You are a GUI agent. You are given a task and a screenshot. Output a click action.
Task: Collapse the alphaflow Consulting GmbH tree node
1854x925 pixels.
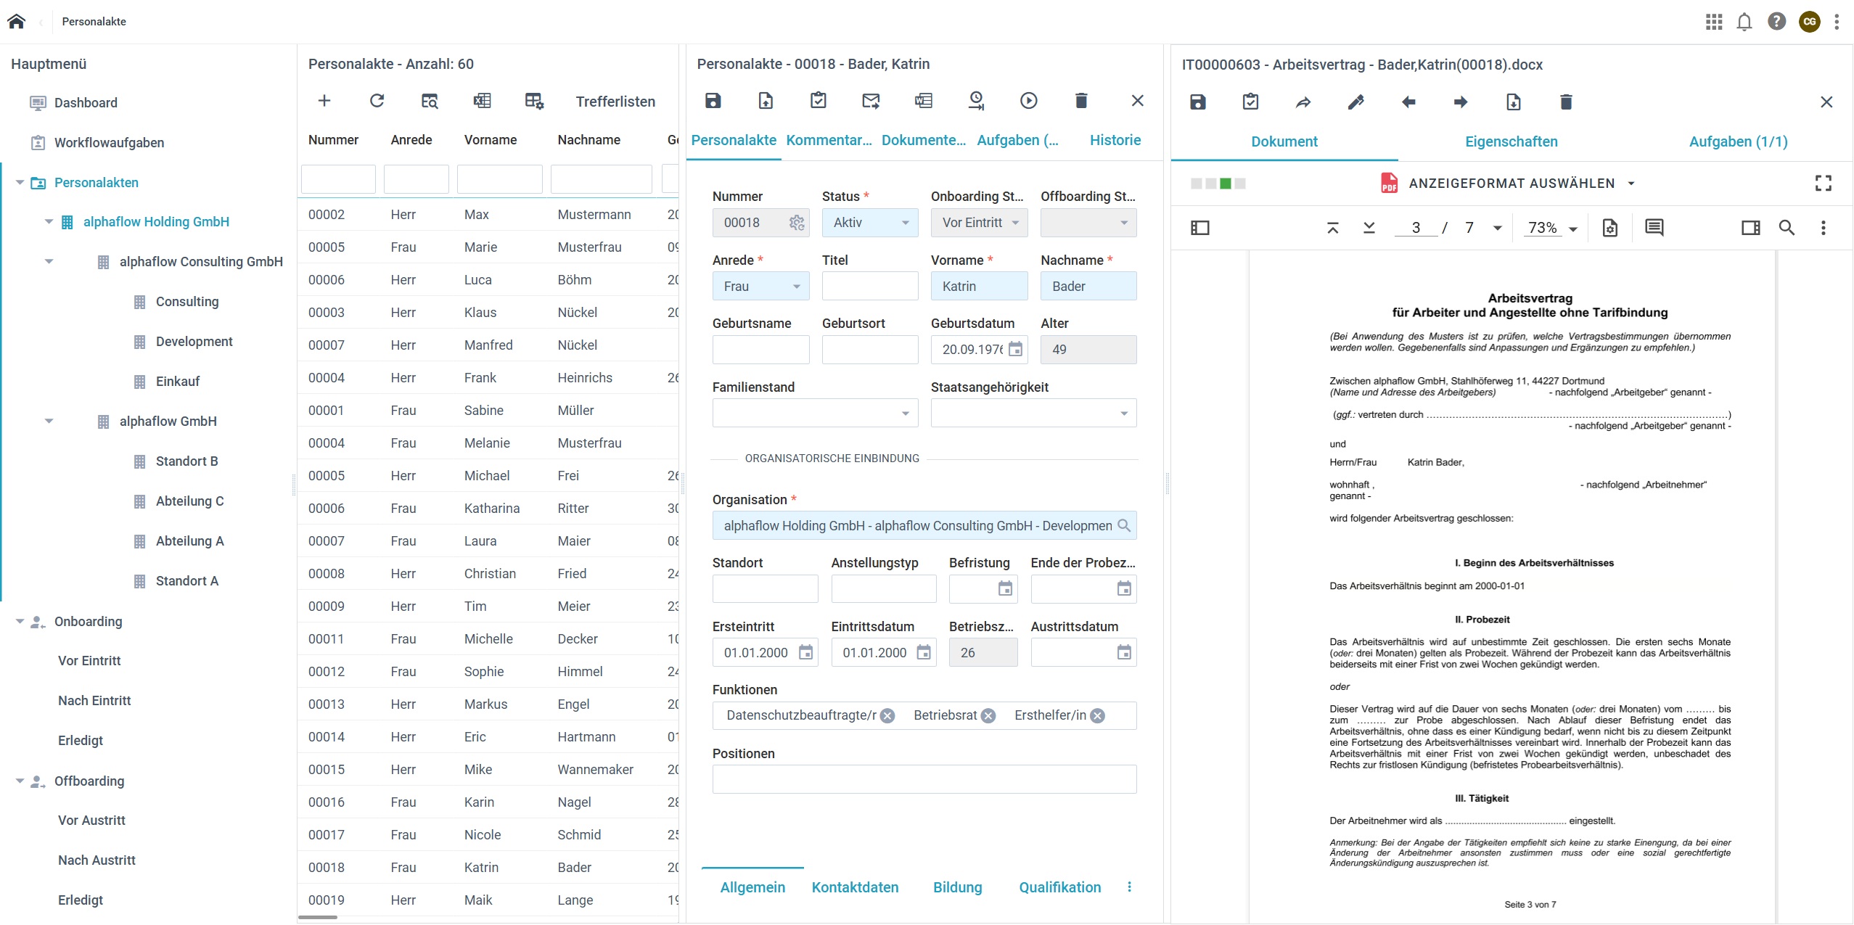coord(49,262)
